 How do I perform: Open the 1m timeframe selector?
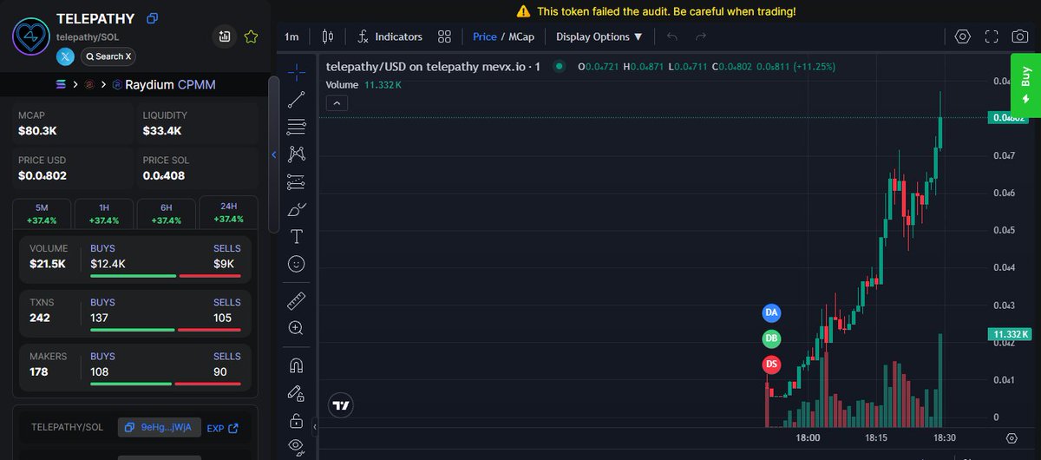[291, 36]
